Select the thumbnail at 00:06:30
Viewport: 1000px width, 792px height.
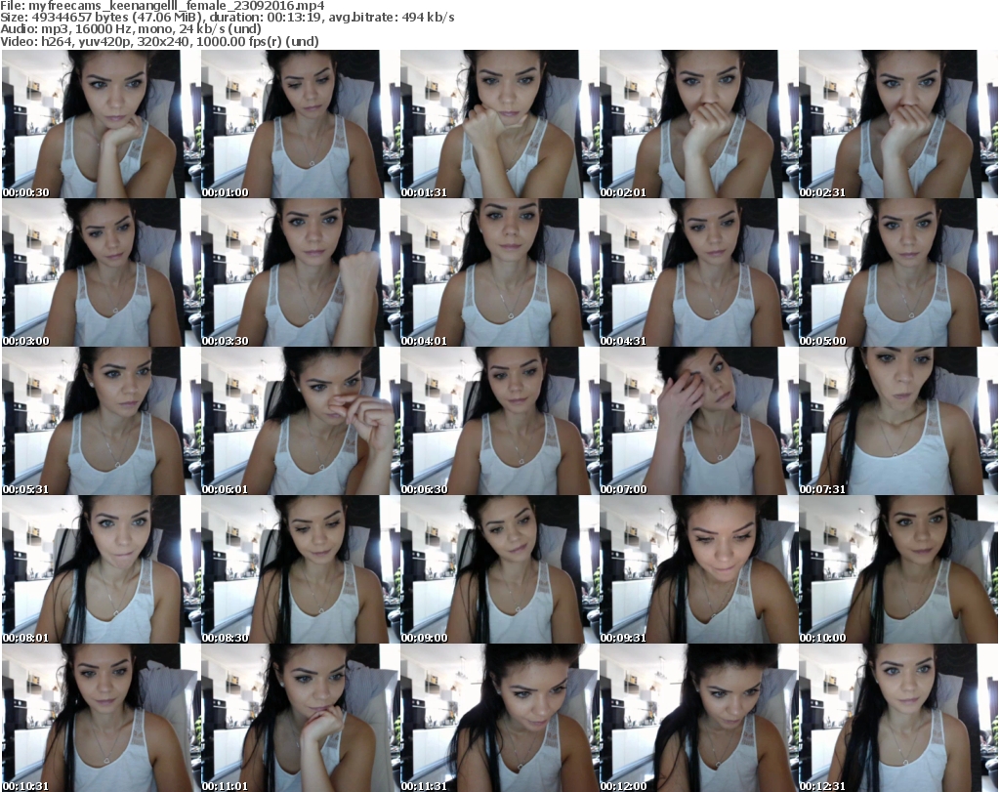click(x=500, y=422)
